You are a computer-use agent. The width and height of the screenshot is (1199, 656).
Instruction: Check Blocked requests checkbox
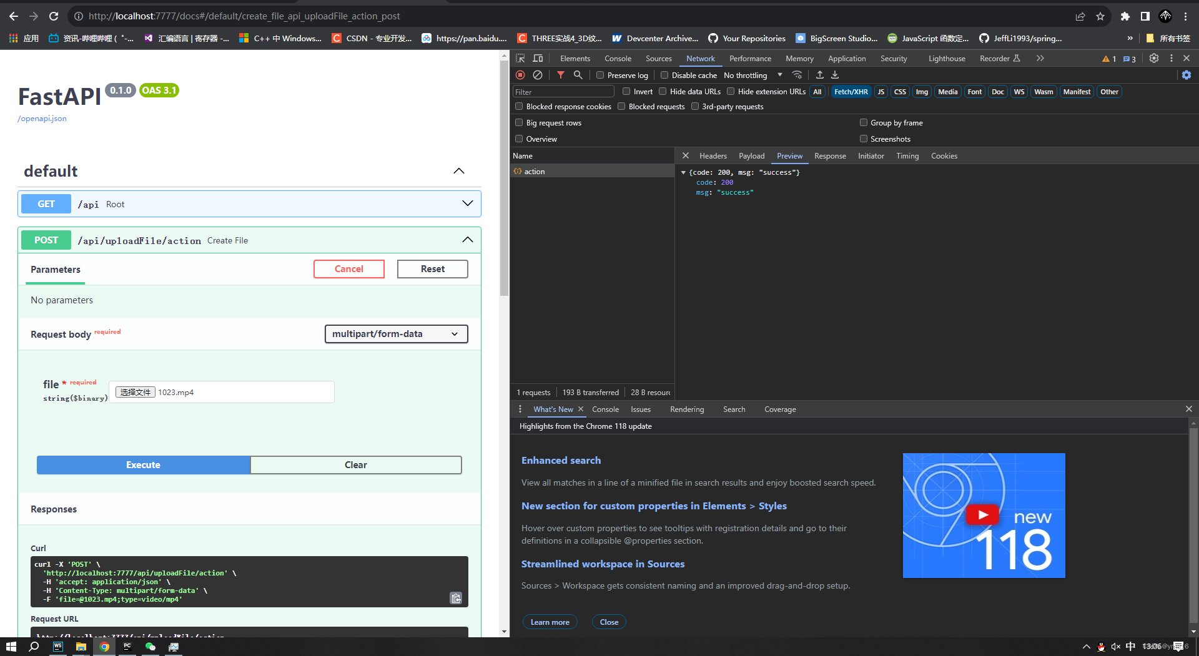click(x=621, y=106)
